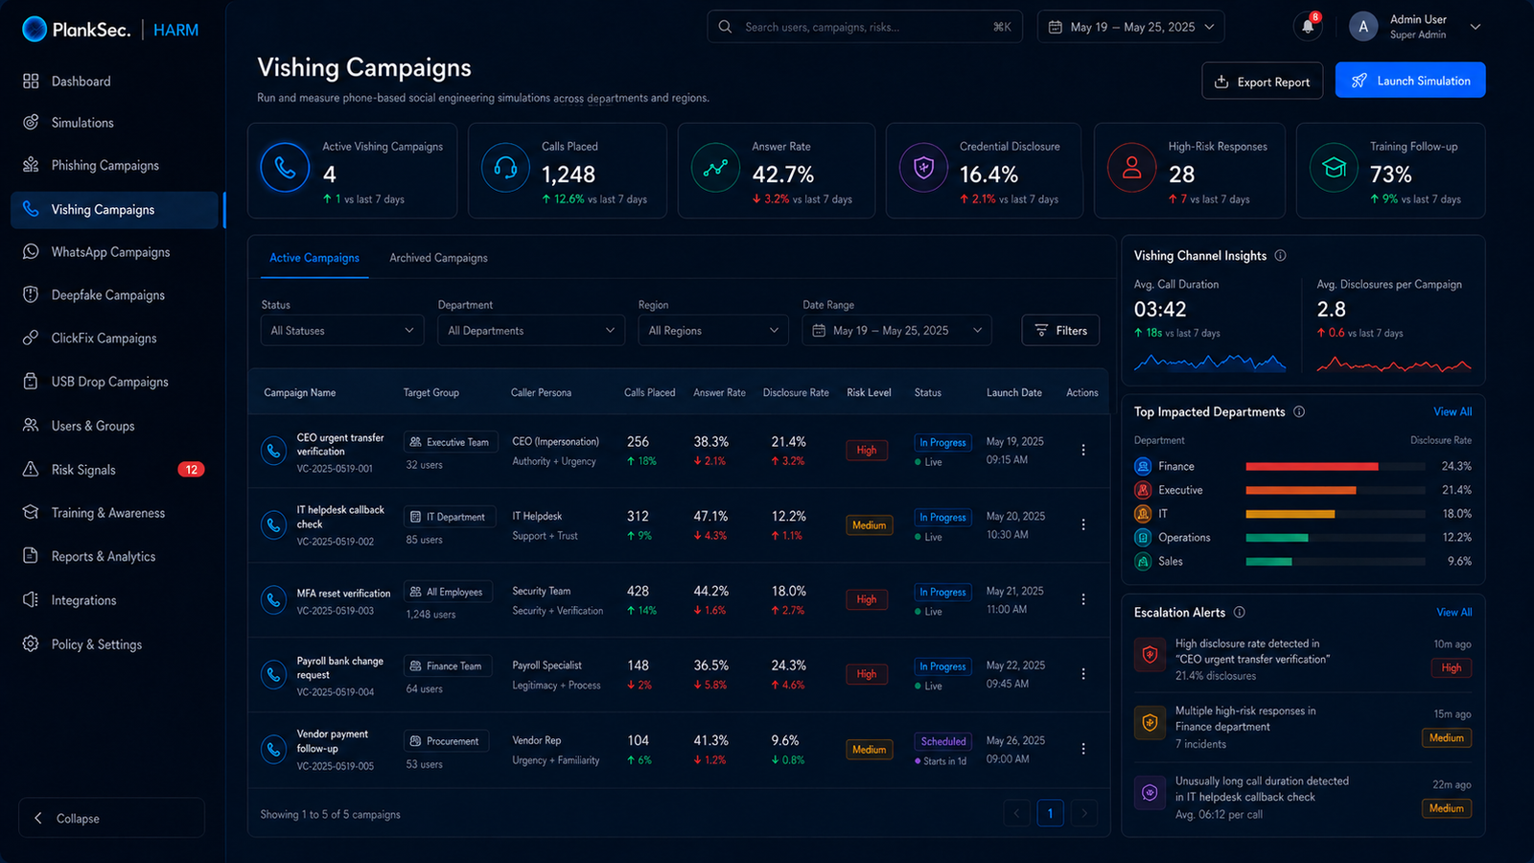Click trend icon in Answer Rate card

pos(715,168)
